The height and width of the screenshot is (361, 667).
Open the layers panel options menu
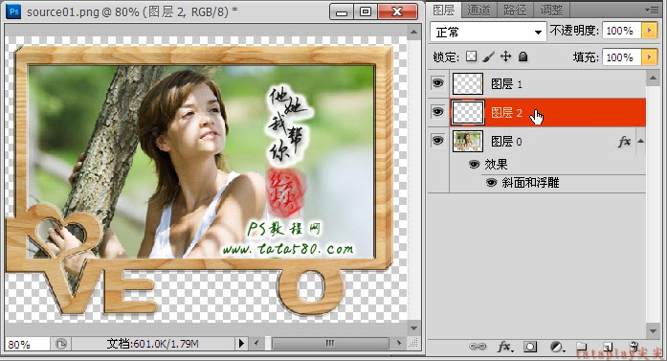tap(652, 10)
